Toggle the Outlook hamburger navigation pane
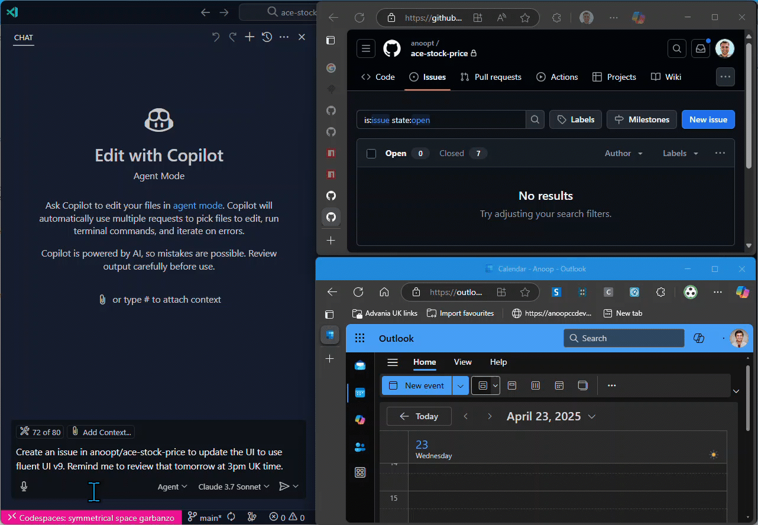 [x=393, y=362]
